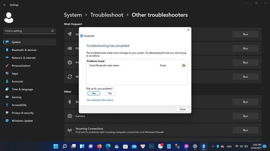Run the Bluetooth troubleshooter
The width and height of the screenshot is (270, 151).
click(245, 102)
